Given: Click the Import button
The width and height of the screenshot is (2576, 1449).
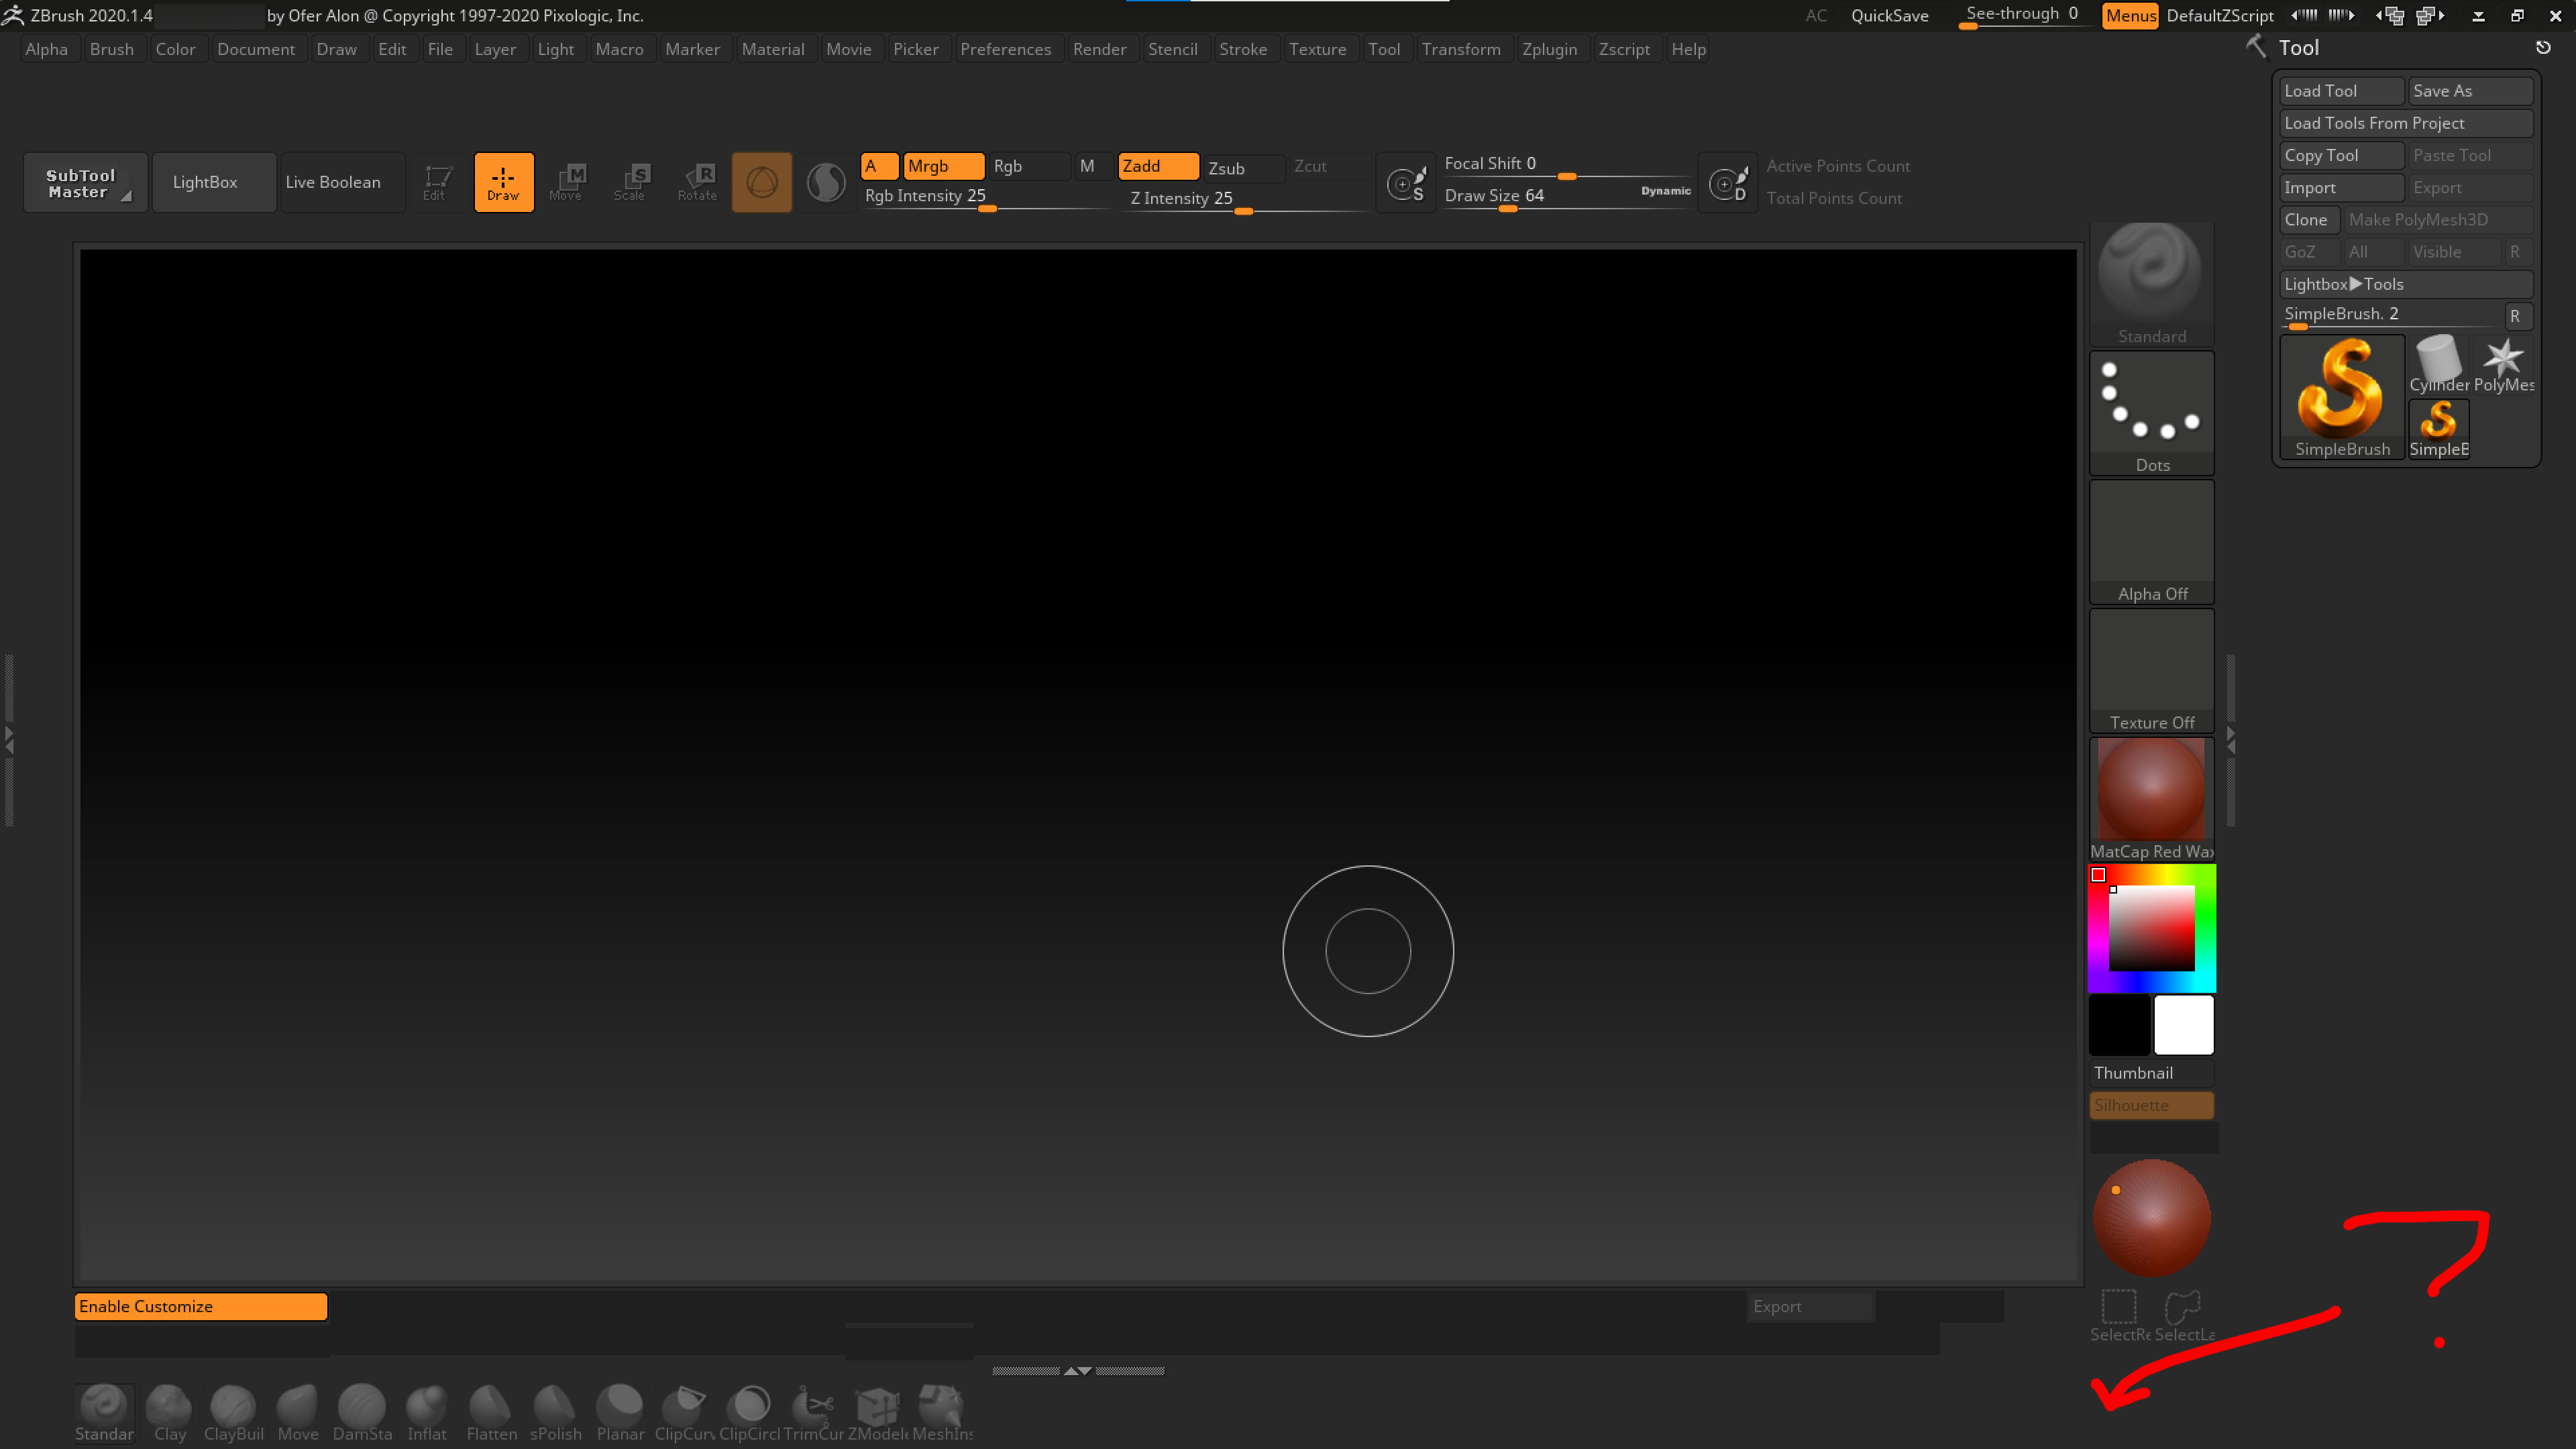Looking at the screenshot, I should coord(2341,187).
